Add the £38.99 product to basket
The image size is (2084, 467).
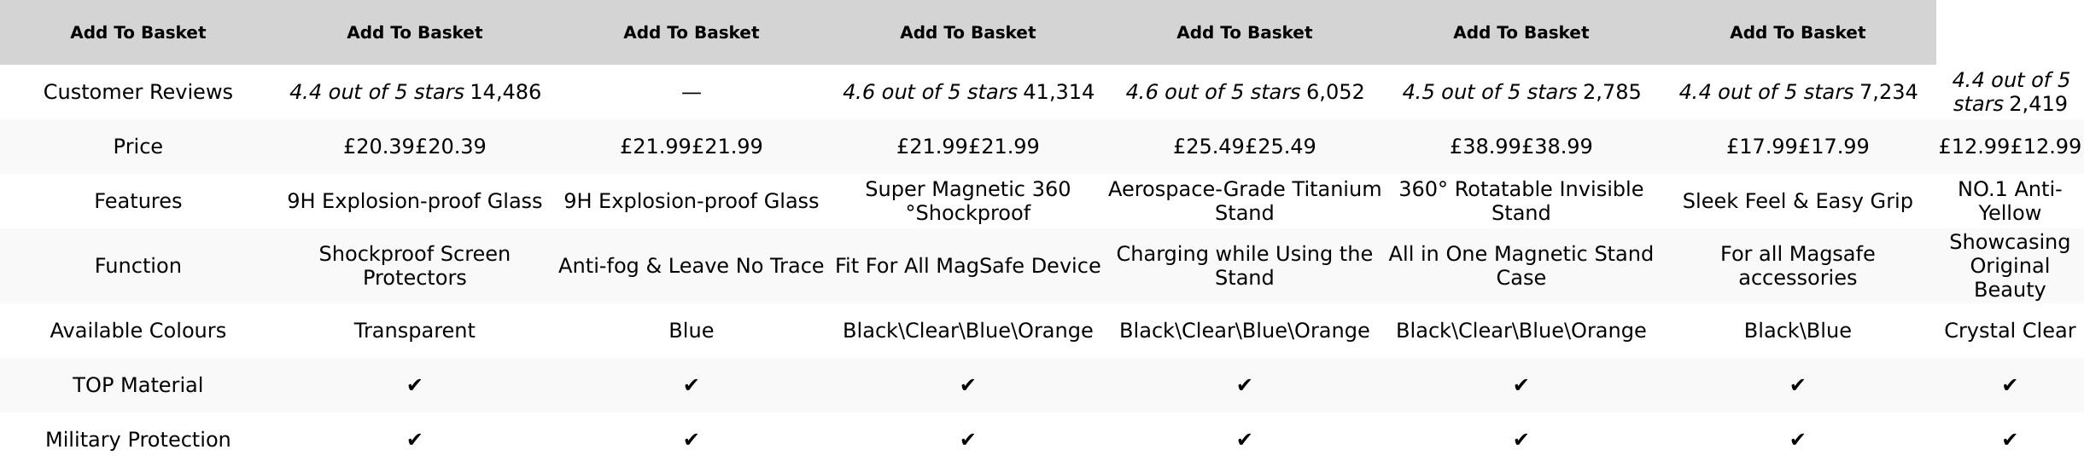point(1521,32)
